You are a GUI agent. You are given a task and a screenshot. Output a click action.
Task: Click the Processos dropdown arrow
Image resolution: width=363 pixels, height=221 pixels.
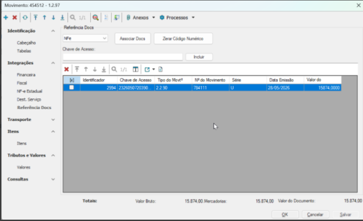[193, 18]
